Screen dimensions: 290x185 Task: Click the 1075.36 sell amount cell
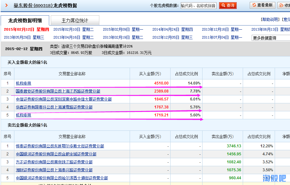(x=223, y=170)
